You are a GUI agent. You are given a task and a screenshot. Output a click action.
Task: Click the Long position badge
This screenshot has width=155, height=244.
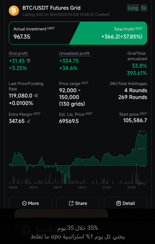point(133,8)
